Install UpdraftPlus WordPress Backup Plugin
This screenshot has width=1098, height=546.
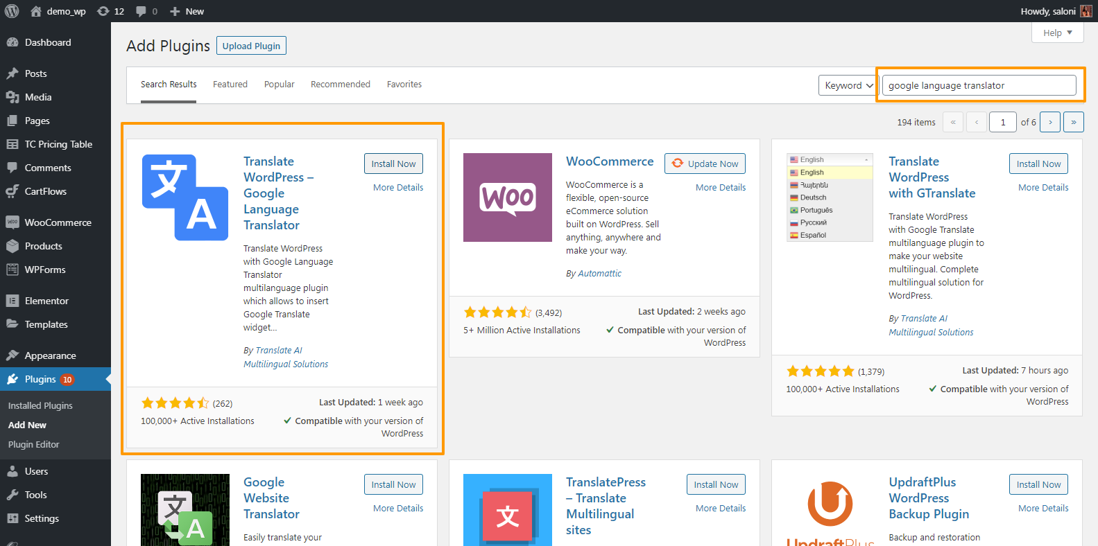1038,484
